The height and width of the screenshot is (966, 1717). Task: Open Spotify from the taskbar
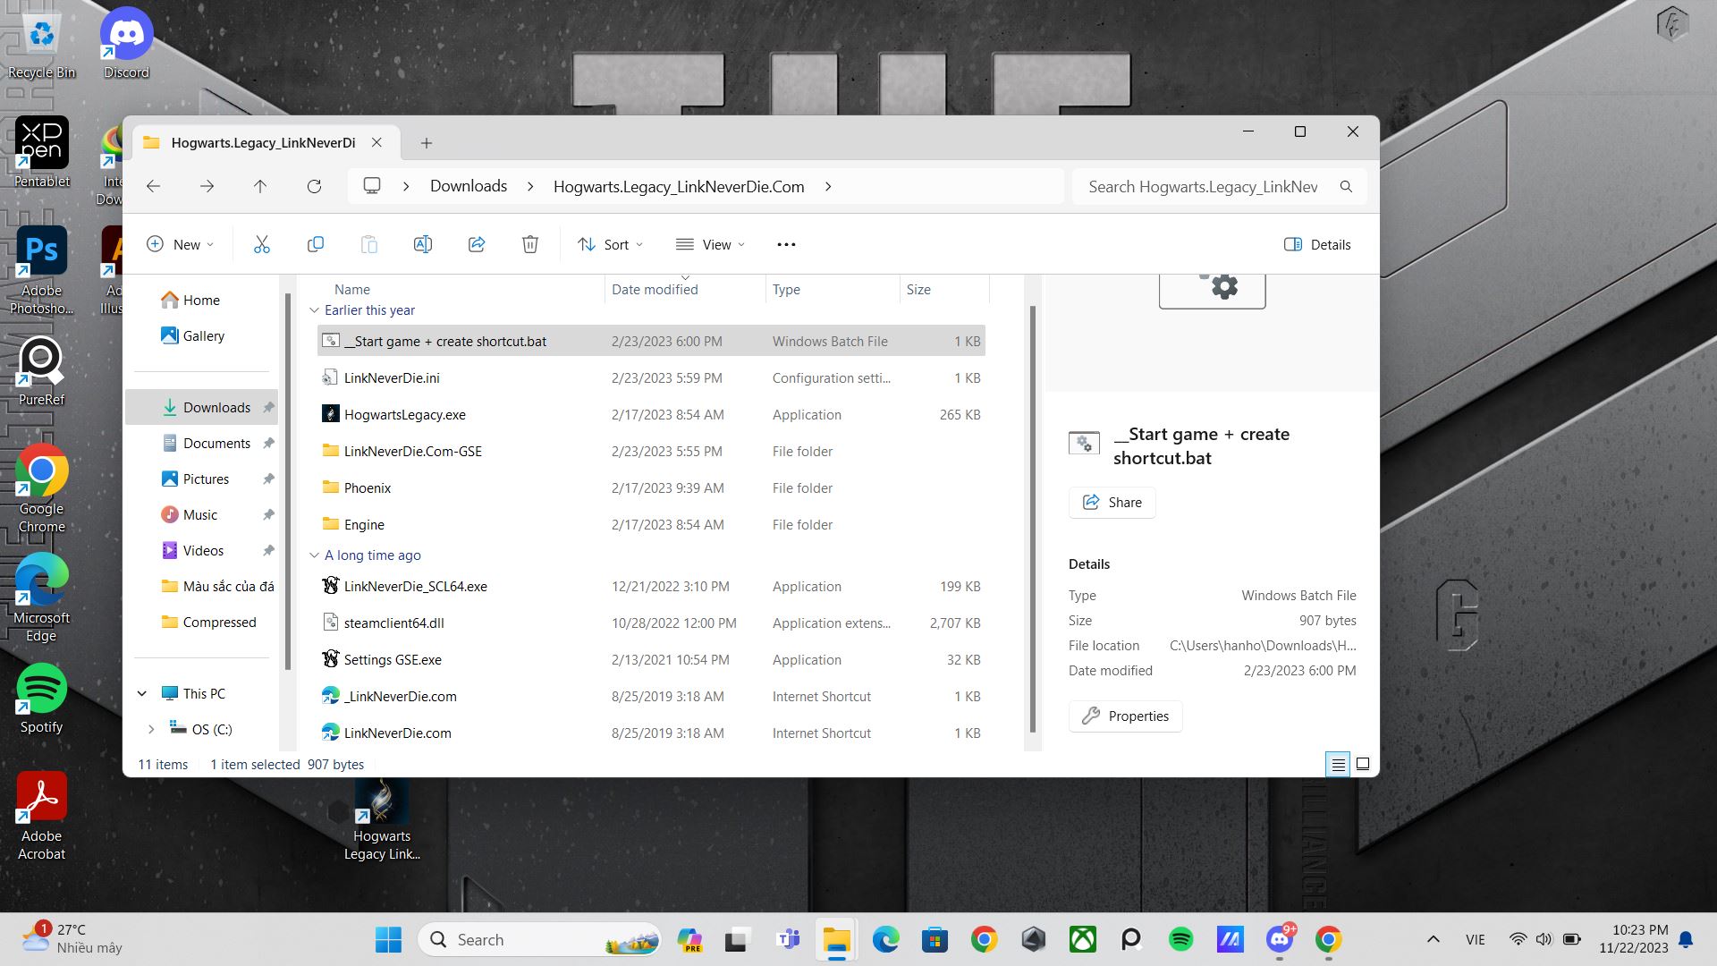click(1180, 939)
